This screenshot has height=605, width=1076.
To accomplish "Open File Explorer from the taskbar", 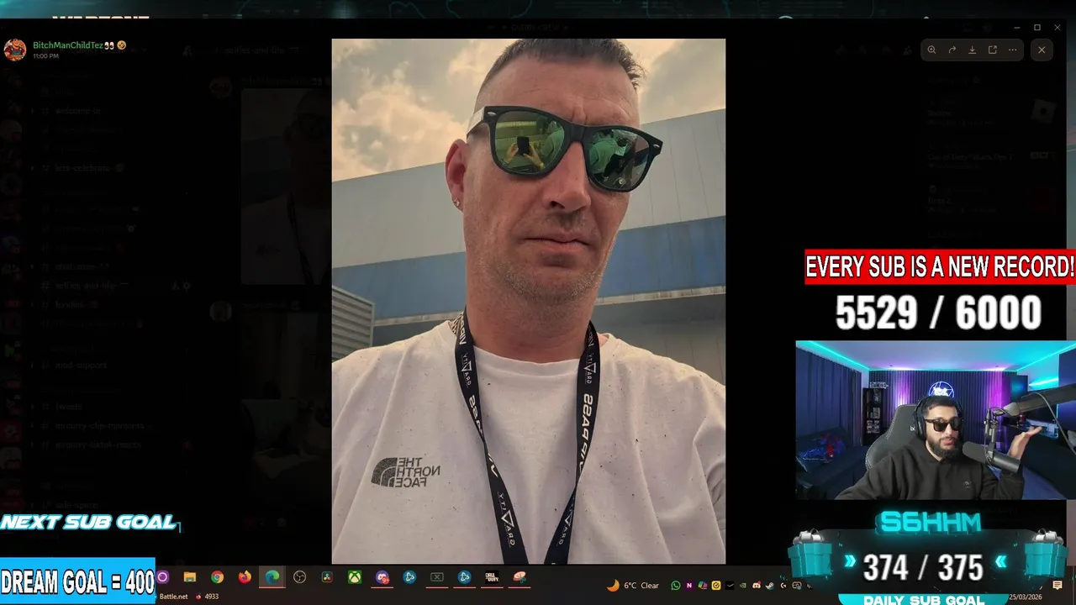I will [190, 577].
